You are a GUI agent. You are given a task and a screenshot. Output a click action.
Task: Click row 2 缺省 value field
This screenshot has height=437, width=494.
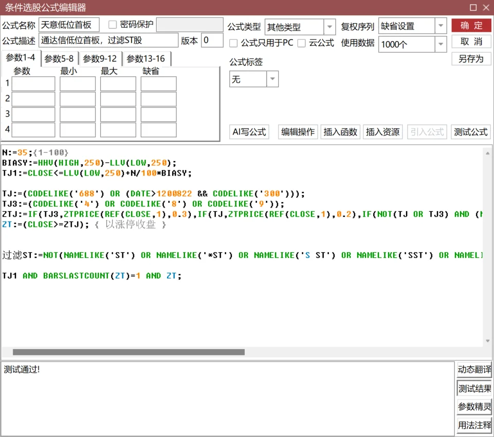click(158, 99)
